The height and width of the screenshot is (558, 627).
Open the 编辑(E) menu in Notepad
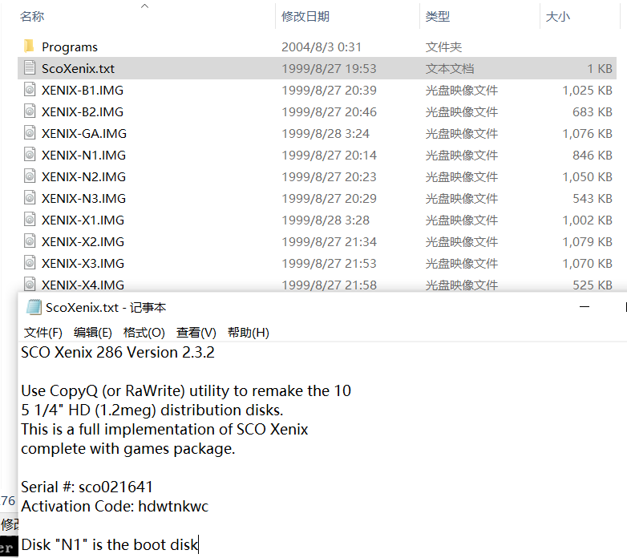point(93,332)
